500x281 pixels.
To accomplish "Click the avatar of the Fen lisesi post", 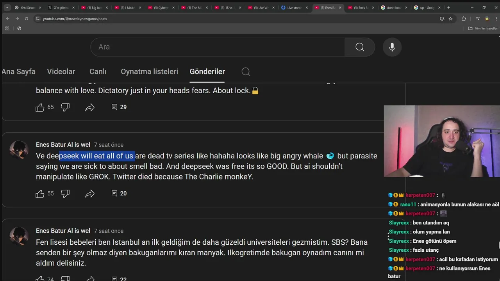I will [x=19, y=236].
